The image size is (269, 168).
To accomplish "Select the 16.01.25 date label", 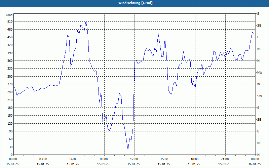I will click(255, 164).
